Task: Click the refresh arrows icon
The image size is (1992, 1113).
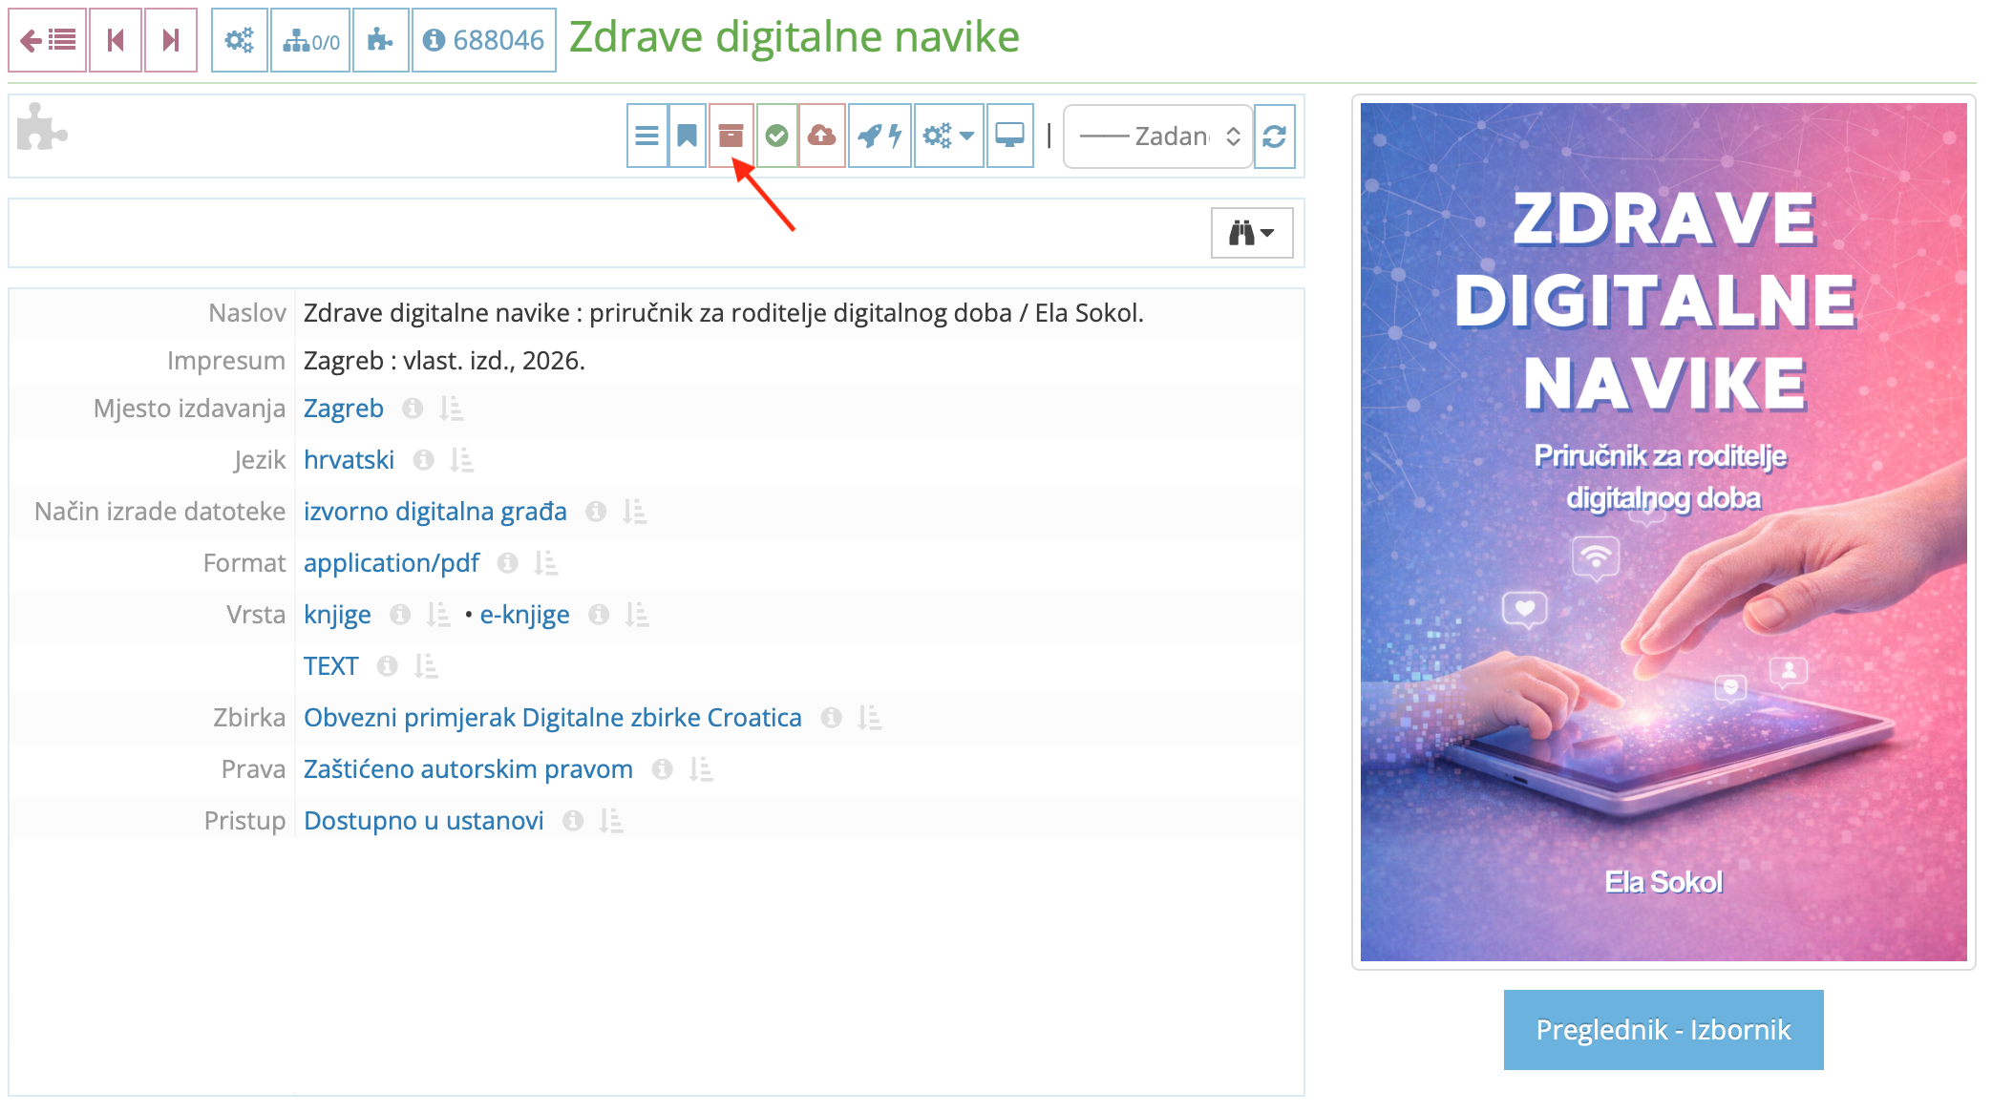Action: point(1274,136)
